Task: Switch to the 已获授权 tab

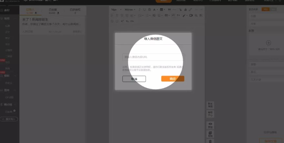Action: (x=75, y=12)
